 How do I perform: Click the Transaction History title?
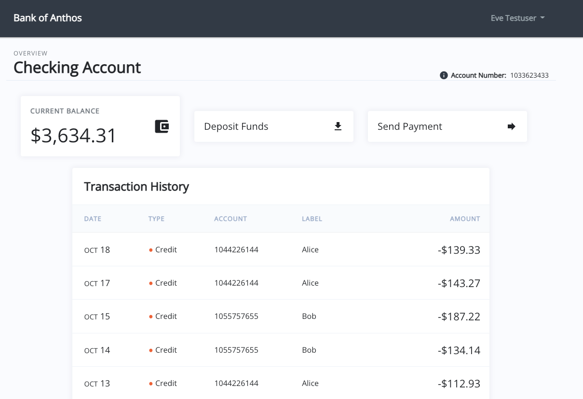tap(136, 187)
